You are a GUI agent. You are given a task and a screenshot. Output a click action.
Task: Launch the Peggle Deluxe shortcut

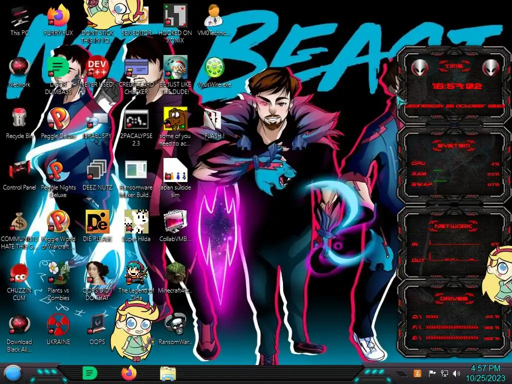point(58,123)
